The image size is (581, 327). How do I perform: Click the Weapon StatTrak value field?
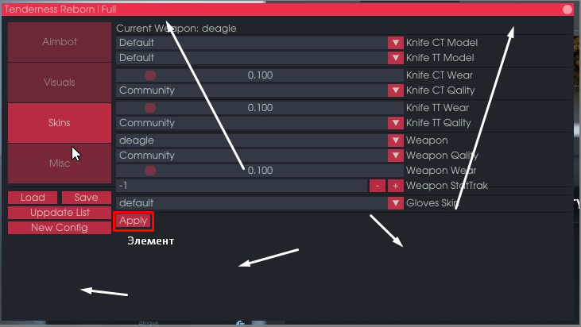pos(242,186)
